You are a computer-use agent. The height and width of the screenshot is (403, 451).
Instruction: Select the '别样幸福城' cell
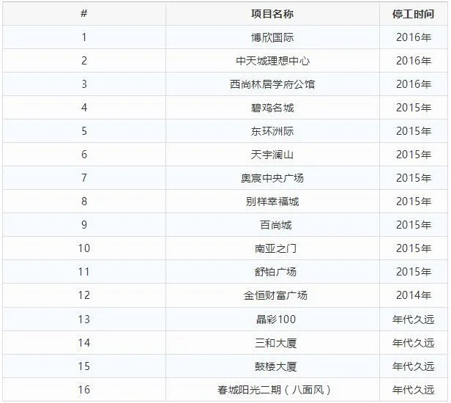(272, 202)
